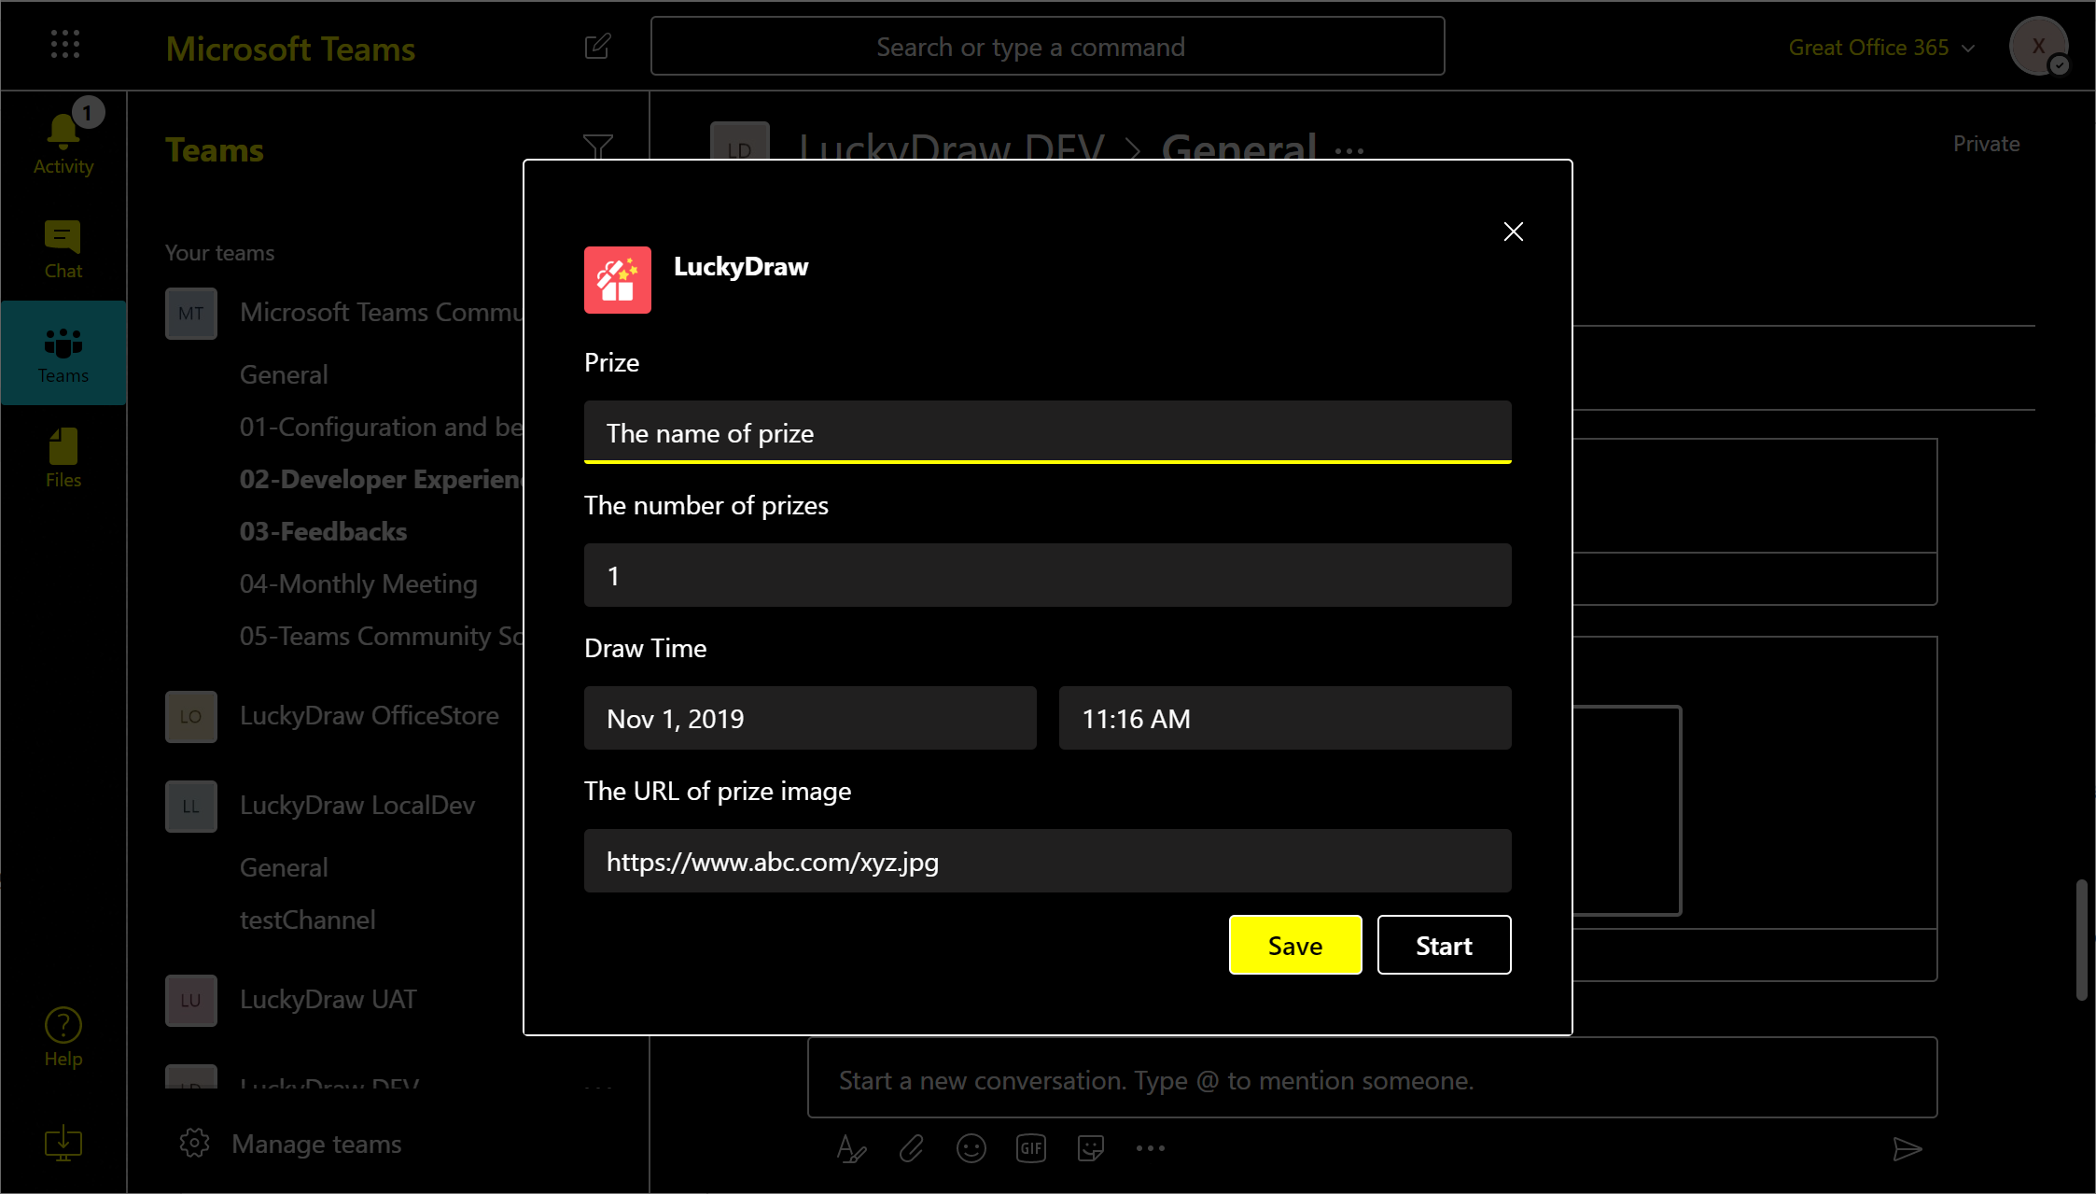Click the LU LuckyDraw UAT avatar
The width and height of the screenshot is (2096, 1194).
tap(191, 1000)
